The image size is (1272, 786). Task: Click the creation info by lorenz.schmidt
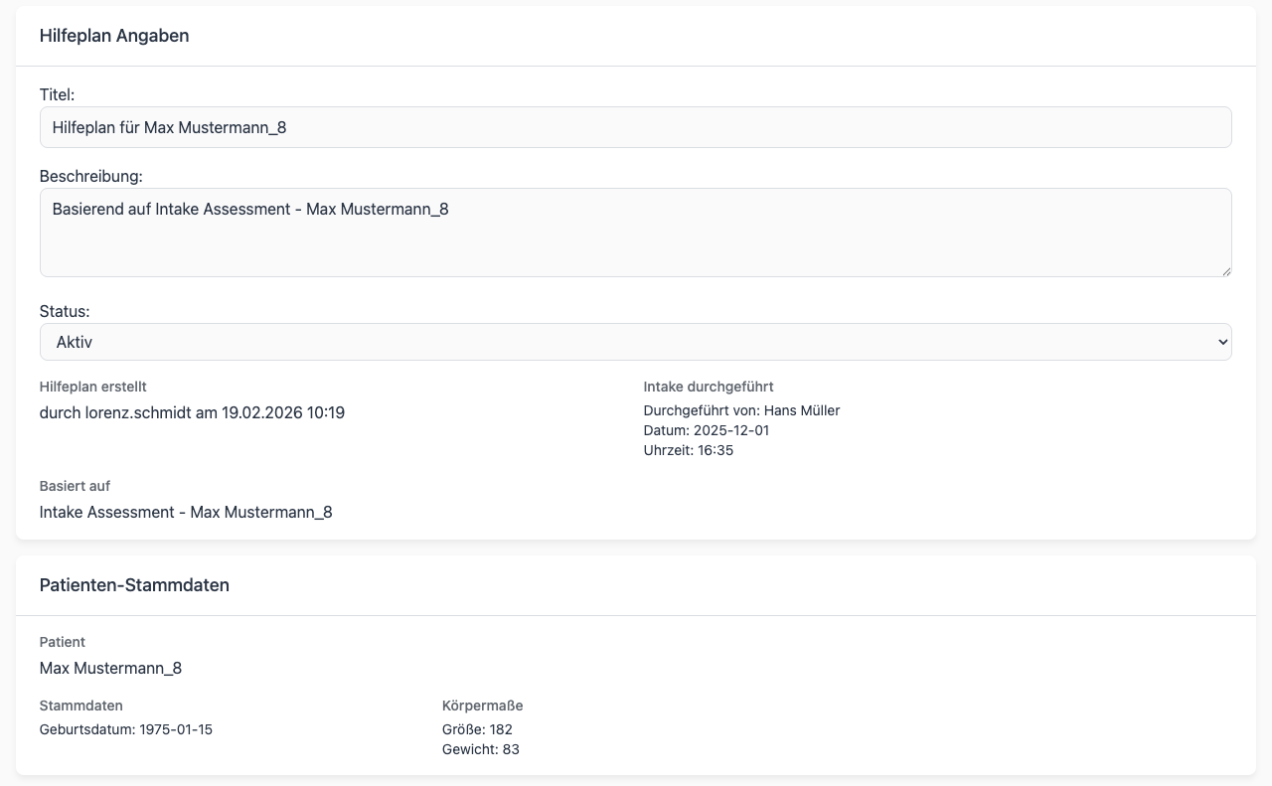(192, 412)
